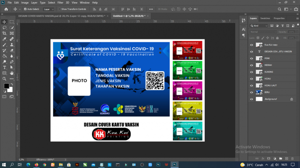
Task: Select the Zoom tool
Action: click(4, 79)
